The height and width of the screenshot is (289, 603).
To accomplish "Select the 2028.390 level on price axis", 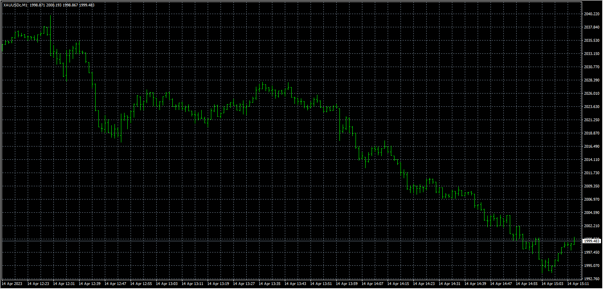I will (x=592, y=80).
